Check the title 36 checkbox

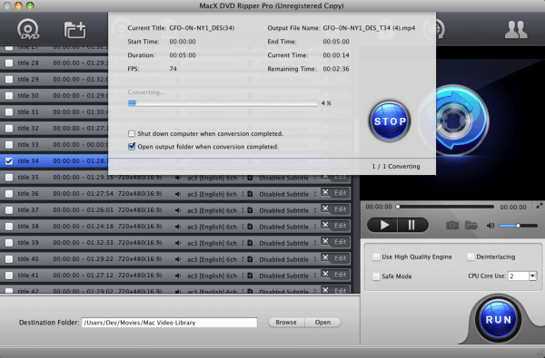[9, 194]
